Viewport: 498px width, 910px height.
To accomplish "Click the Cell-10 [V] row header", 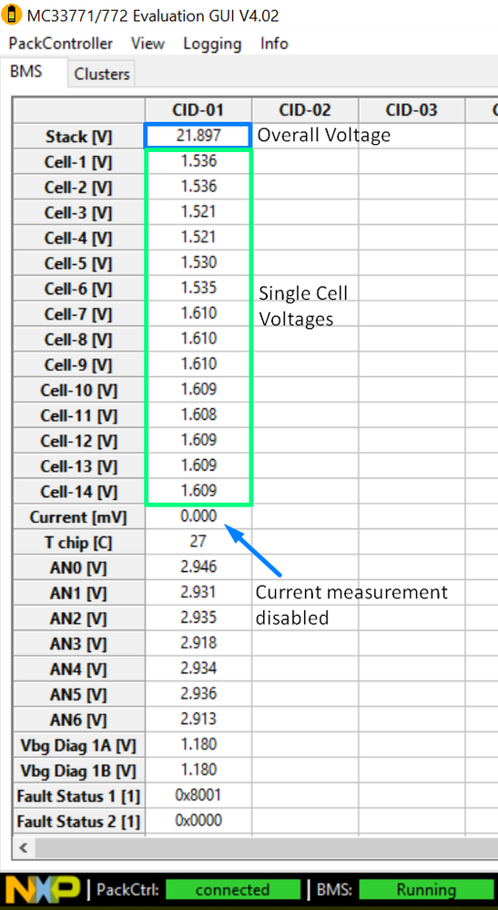I will 79,390.
